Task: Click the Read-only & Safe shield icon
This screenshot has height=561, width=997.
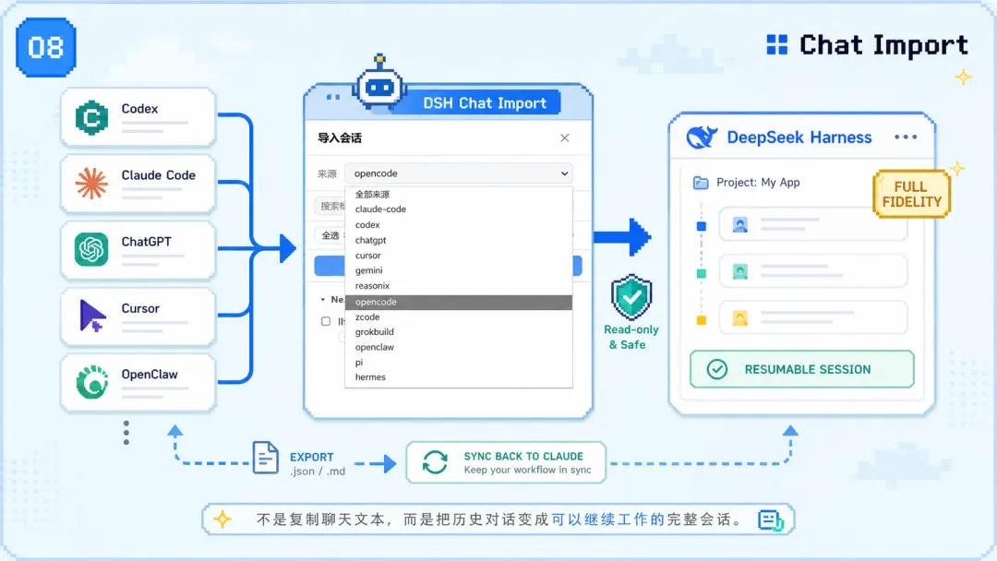Action: pyautogui.click(x=631, y=297)
